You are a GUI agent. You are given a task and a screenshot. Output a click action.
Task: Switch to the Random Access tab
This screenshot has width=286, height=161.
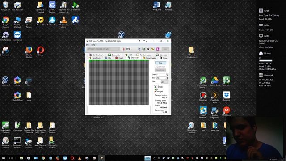point(144,55)
